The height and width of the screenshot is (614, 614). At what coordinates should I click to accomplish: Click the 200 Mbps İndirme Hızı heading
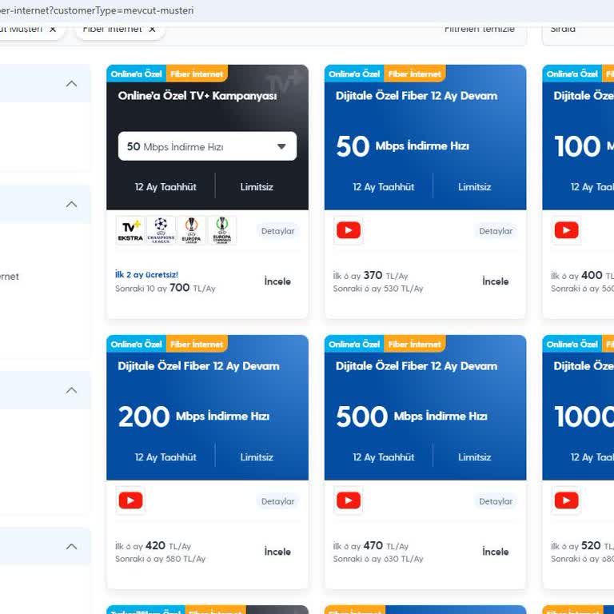[193, 417]
